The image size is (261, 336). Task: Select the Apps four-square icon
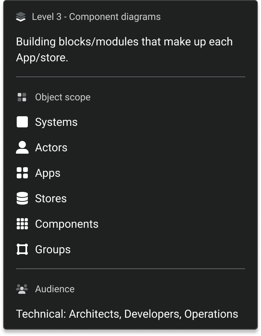pos(22,173)
